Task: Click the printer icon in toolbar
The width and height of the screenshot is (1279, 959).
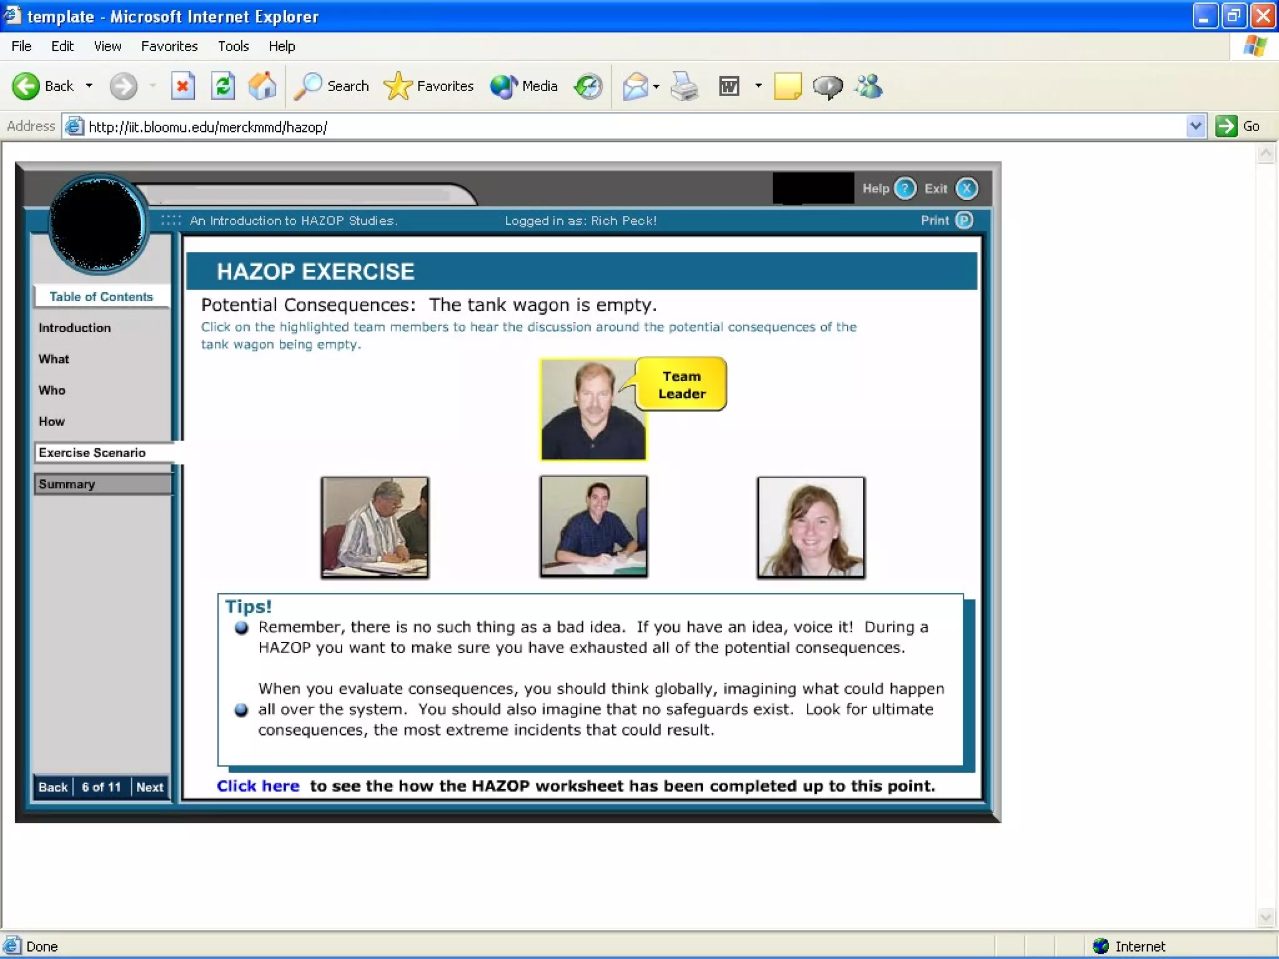Action: click(x=684, y=86)
